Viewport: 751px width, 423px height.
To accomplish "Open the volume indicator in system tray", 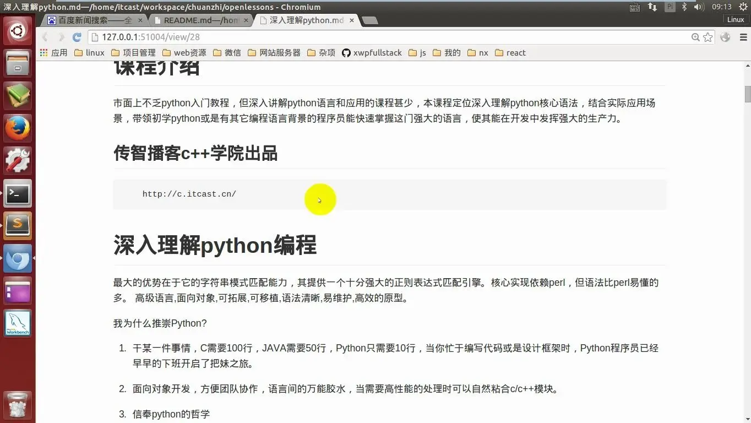I will (699, 7).
